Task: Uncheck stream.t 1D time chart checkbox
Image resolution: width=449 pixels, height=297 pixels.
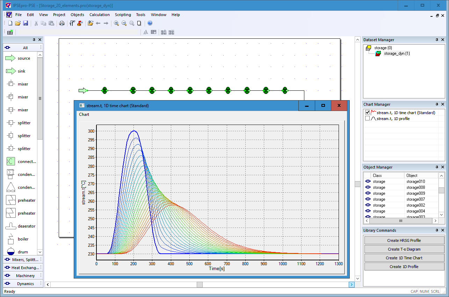Action: pos(367,112)
